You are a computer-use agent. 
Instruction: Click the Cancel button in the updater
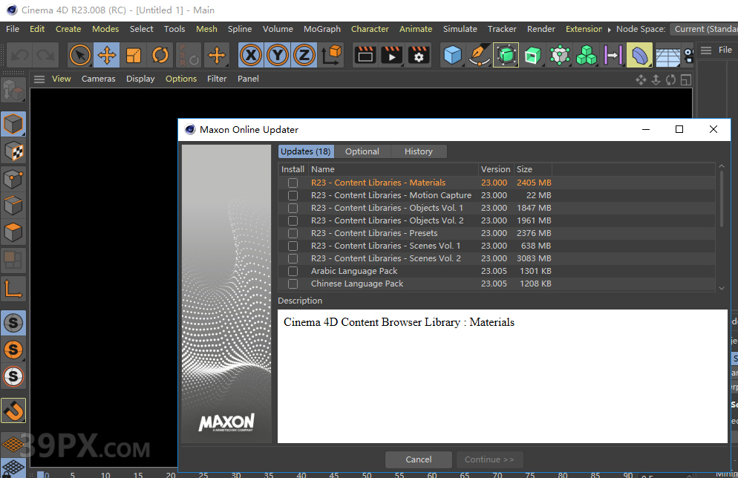pos(419,459)
